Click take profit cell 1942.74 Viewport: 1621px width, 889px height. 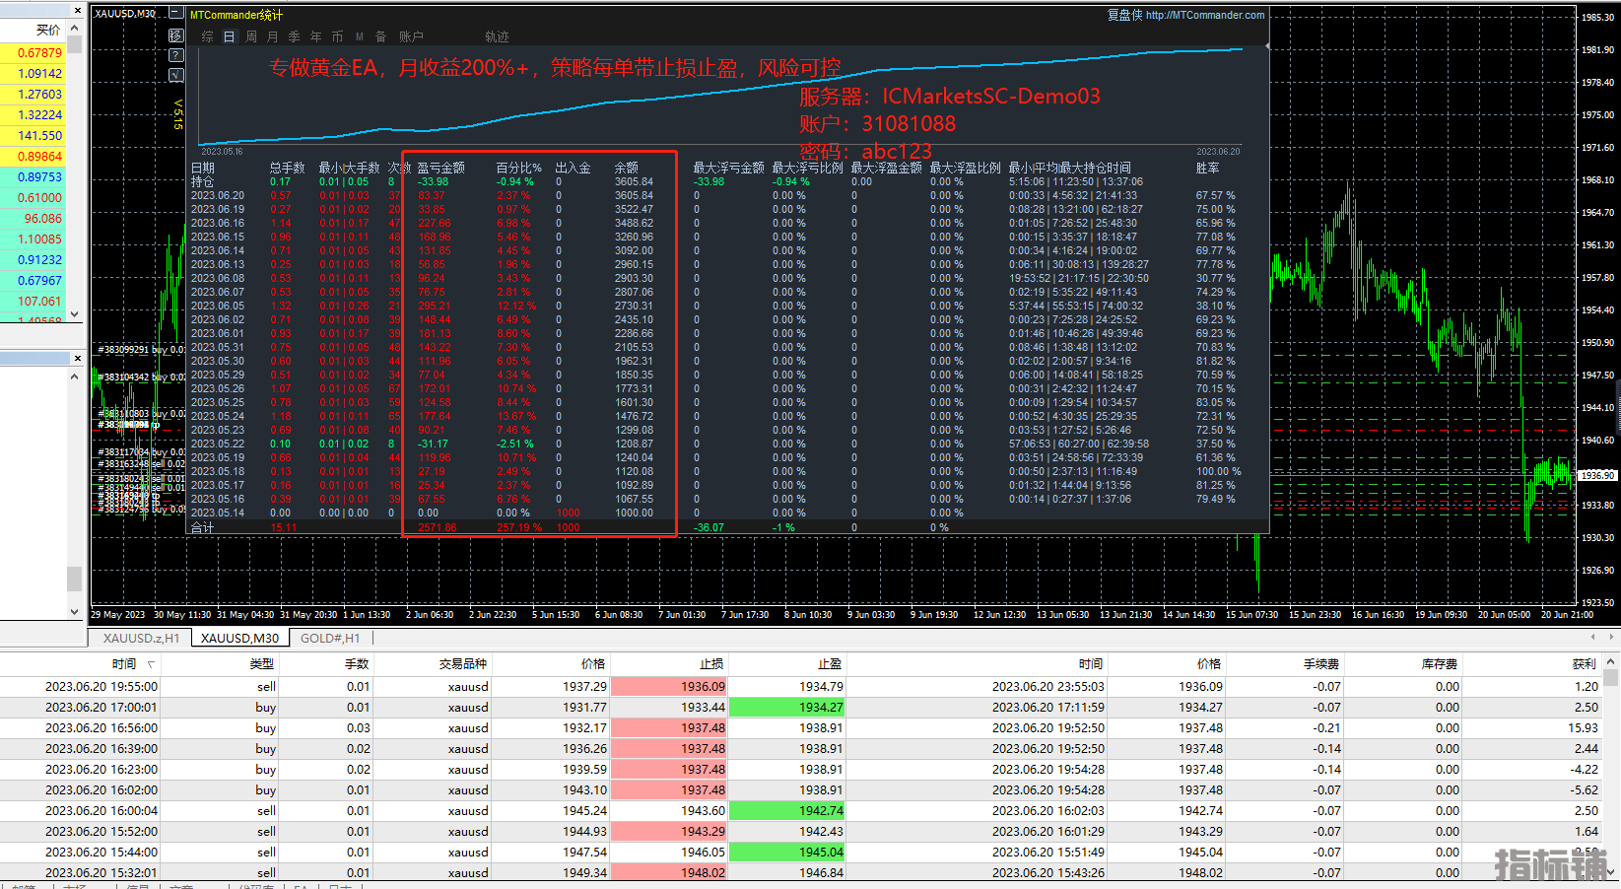(x=787, y=810)
